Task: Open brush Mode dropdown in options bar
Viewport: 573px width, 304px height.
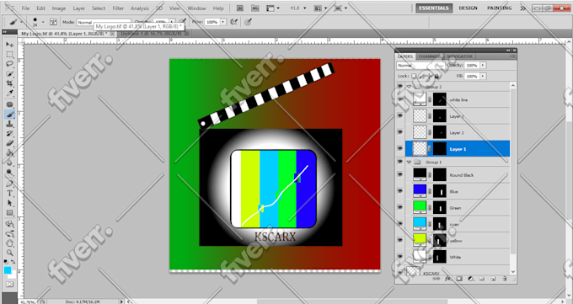Action: [104, 22]
